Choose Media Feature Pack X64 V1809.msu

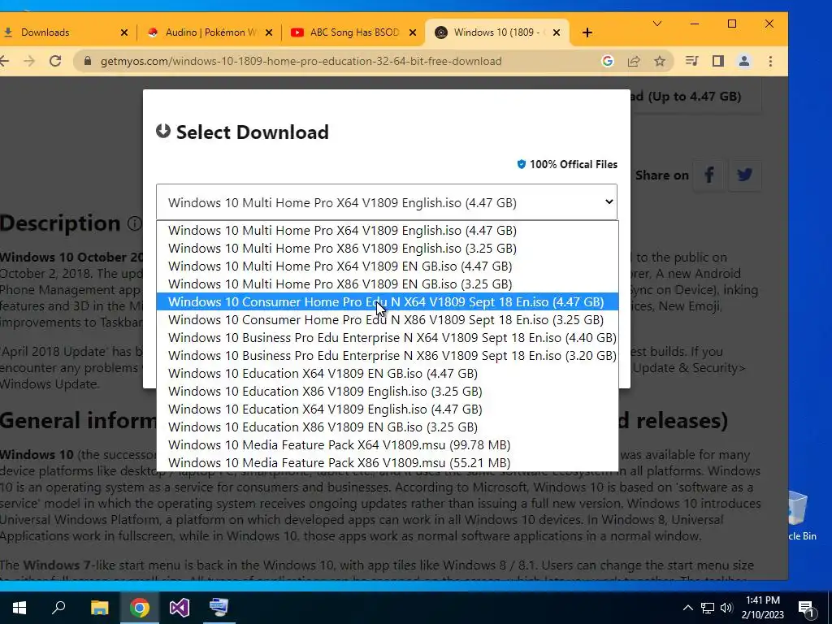pos(388,444)
